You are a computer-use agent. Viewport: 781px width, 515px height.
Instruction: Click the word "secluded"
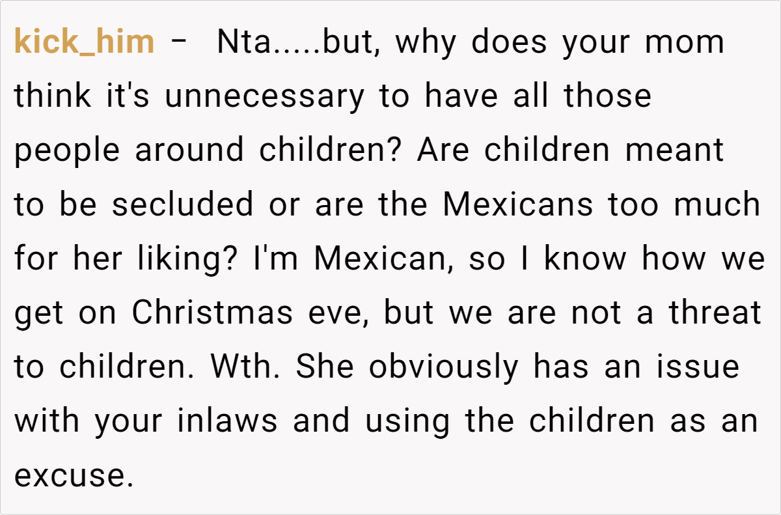pyautogui.click(x=182, y=204)
